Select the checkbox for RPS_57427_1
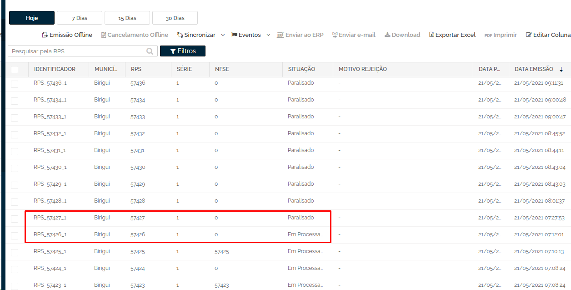Screen dimensions: 571x290 pyautogui.click(x=15, y=219)
